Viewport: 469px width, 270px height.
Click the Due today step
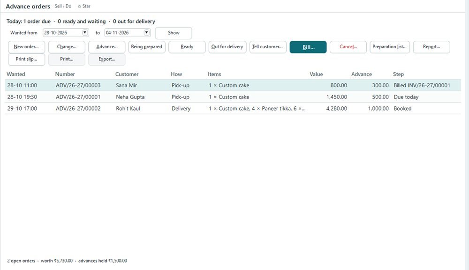point(406,97)
